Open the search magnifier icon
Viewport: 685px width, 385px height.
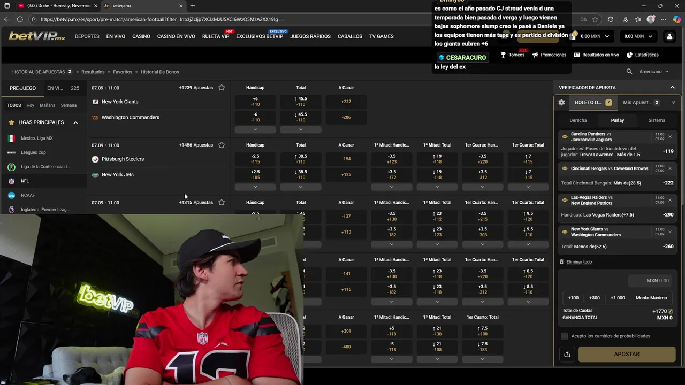tap(629, 71)
